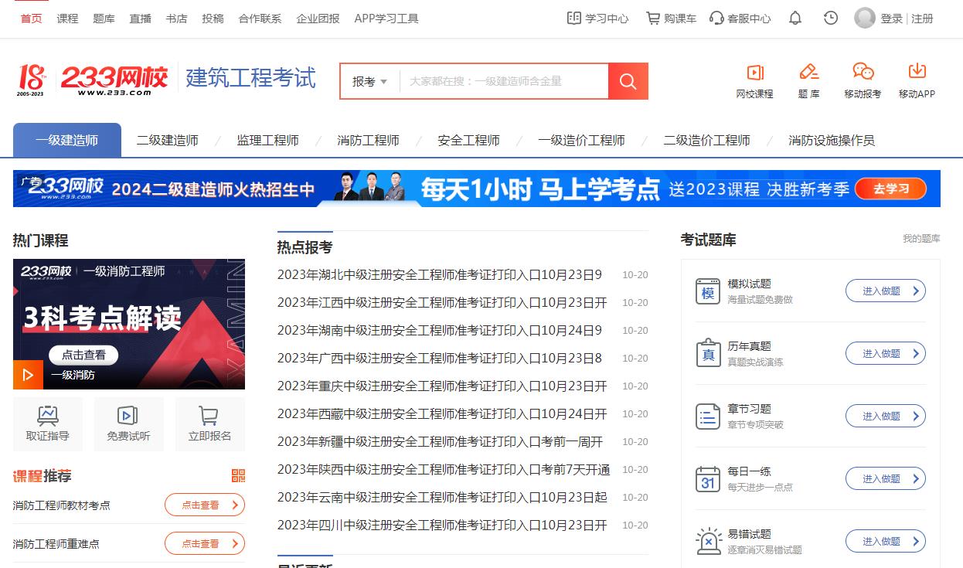Open the APP学习工具 top menu item

(386, 18)
